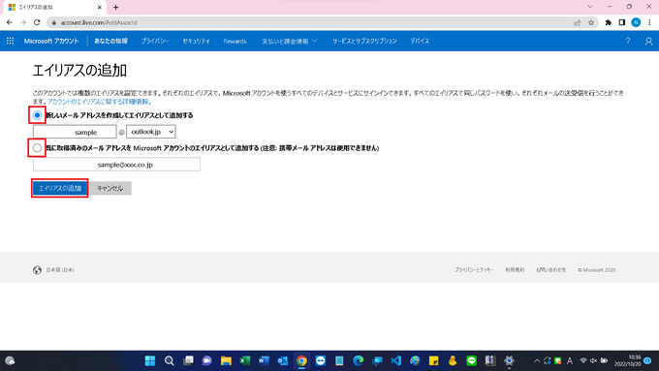659x371 pixels.
Task: Open the Rewards tab
Action: tap(235, 42)
